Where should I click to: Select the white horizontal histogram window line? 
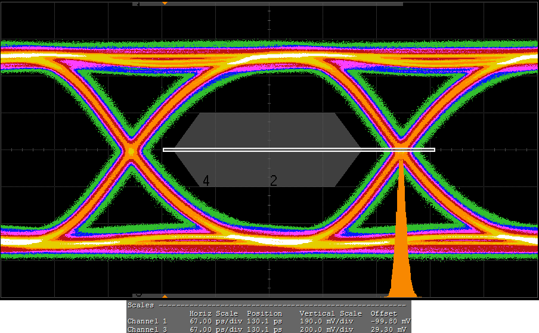coord(298,150)
